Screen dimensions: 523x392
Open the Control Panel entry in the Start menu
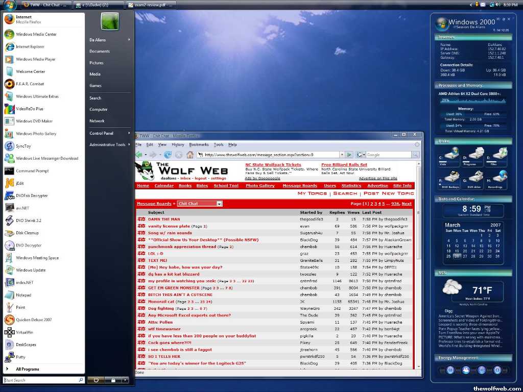click(x=101, y=133)
